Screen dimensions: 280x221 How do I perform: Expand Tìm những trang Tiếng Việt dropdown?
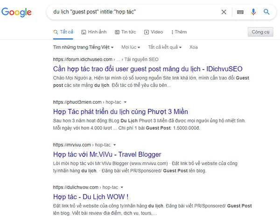click(x=83, y=47)
